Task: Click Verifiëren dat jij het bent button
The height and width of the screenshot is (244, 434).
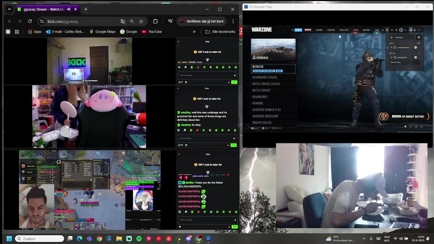Action: 201,21
